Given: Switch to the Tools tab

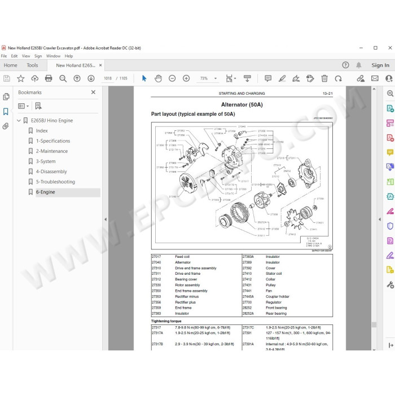Looking at the screenshot, I should (x=32, y=65).
